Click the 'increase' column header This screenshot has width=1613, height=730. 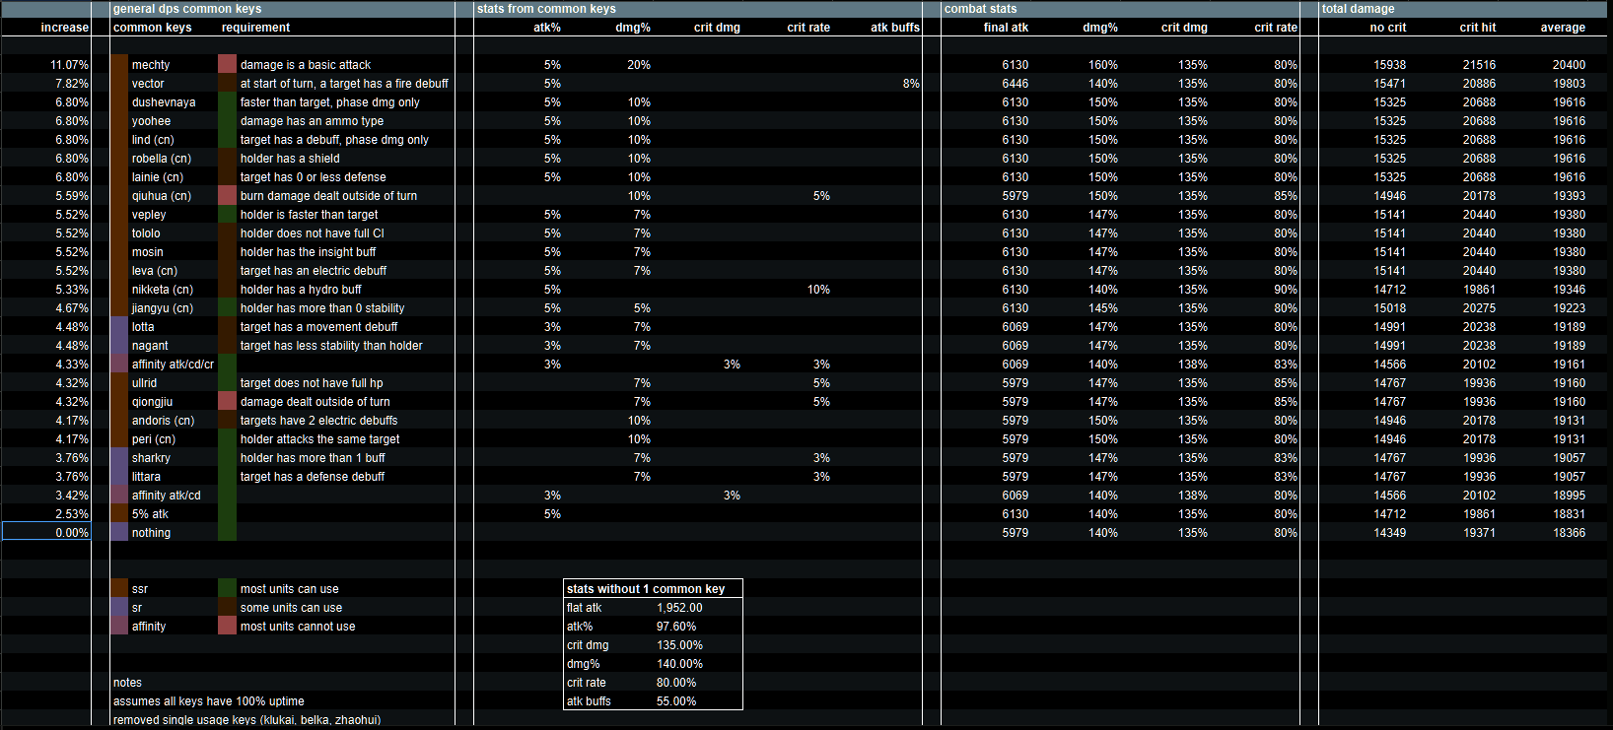(x=64, y=28)
